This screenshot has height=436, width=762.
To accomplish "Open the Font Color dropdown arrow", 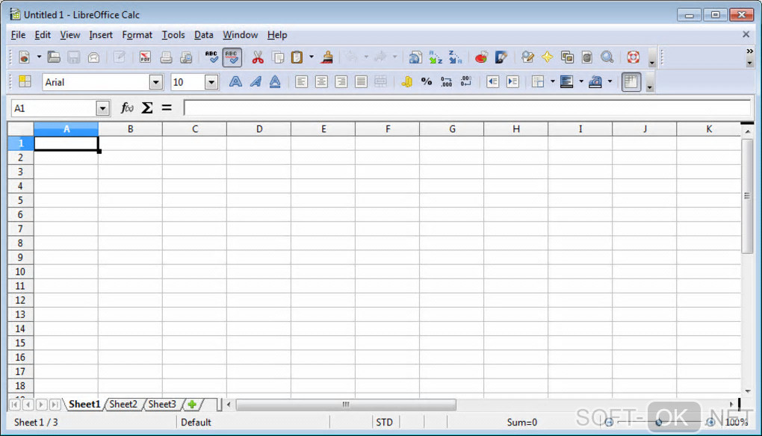I will pos(610,81).
